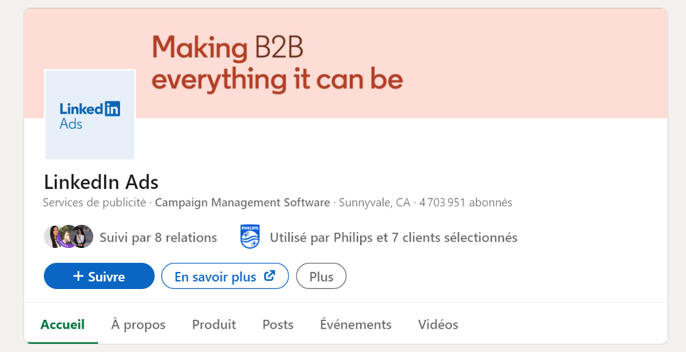Image resolution: width=686 pixels, height=352 pixels.
Task: Open the Posts tab
Action: 278,325
